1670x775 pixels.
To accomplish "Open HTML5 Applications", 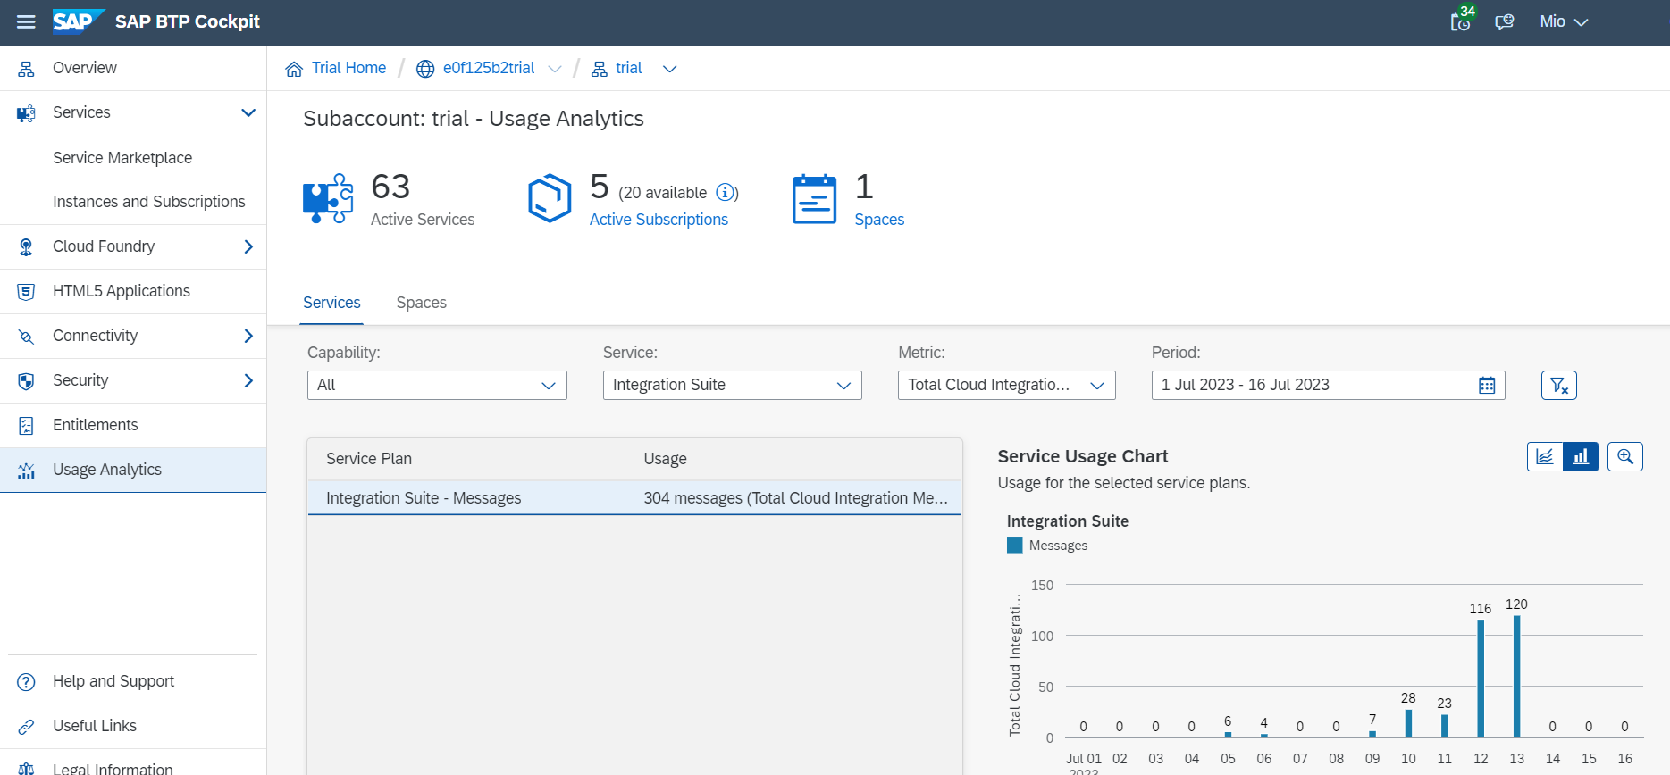I will (x=122, y=291).
